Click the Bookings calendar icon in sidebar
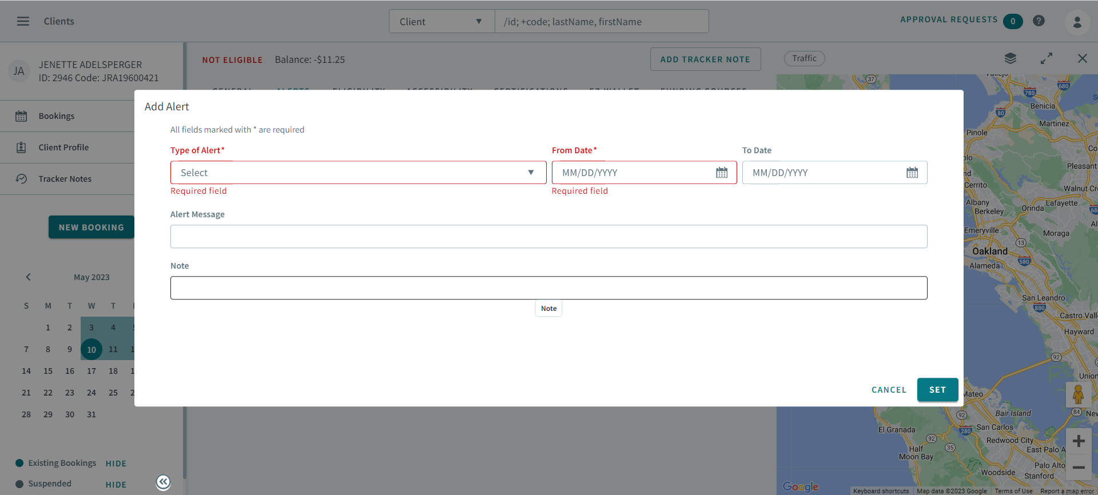The width and height of the screenshot is (1098, 495). click(x=21, y=116)
